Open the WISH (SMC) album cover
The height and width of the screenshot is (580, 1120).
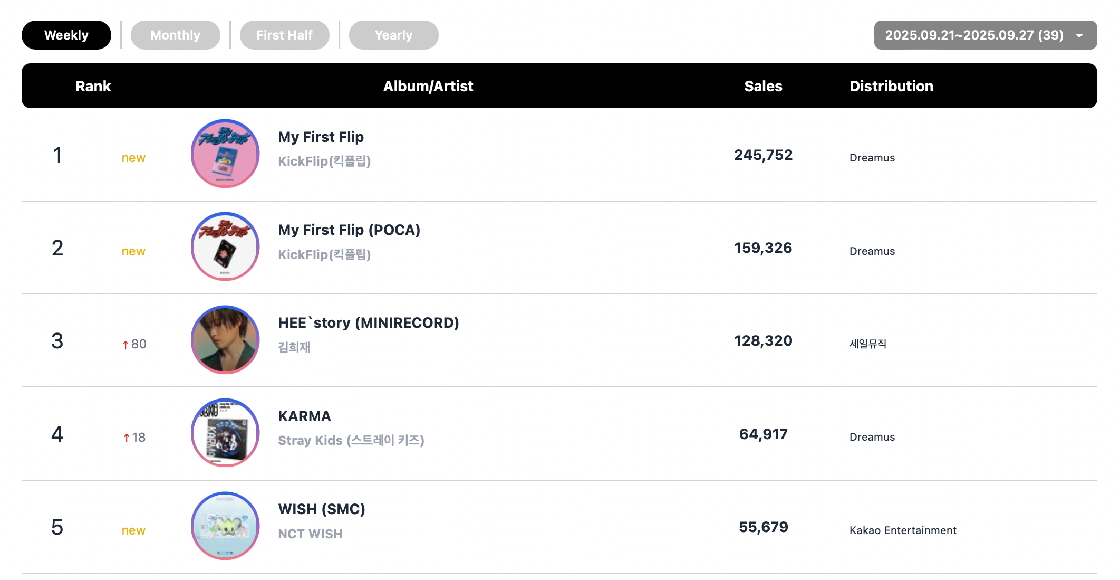[x=225, y=526]
